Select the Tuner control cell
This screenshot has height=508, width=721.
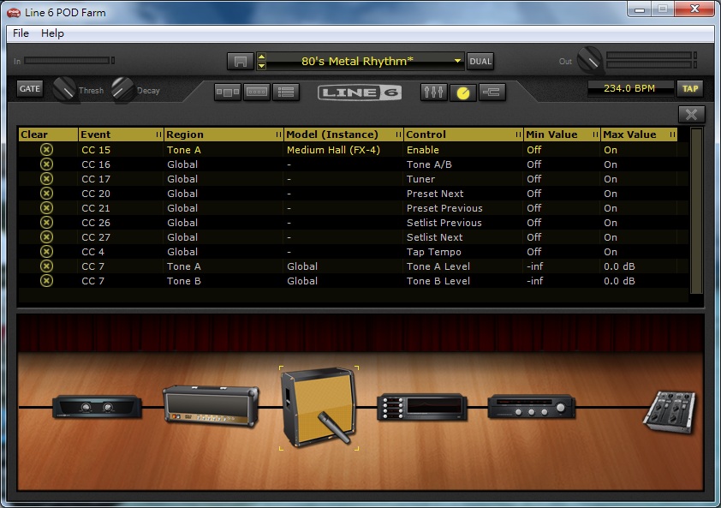[x=420, y=179]
